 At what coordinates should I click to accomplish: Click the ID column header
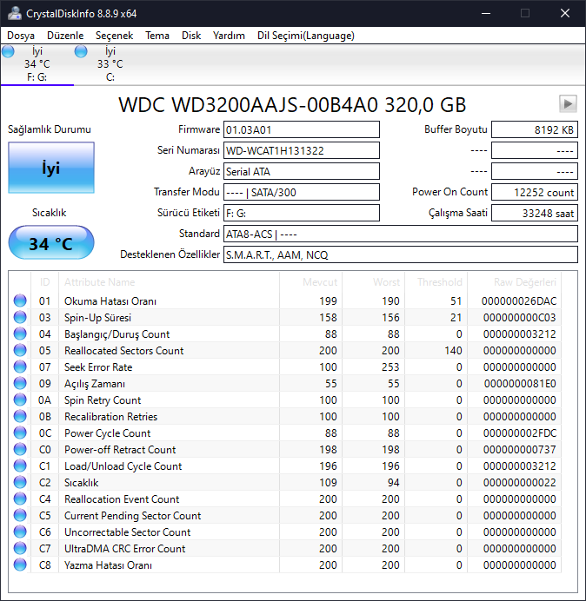[44, 282]
